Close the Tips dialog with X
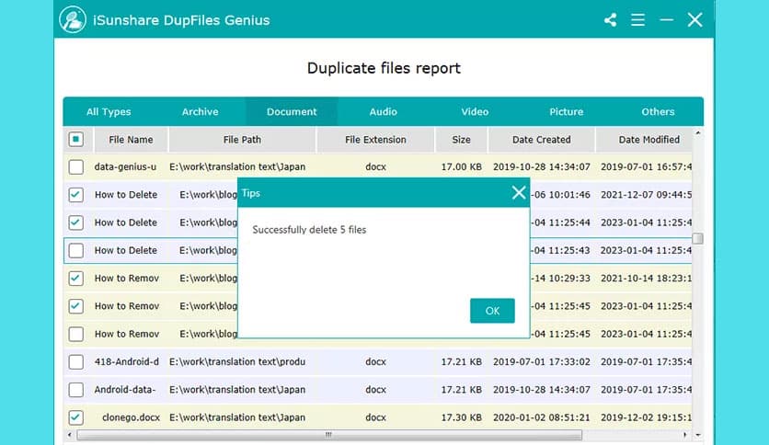 click(519, 192)
